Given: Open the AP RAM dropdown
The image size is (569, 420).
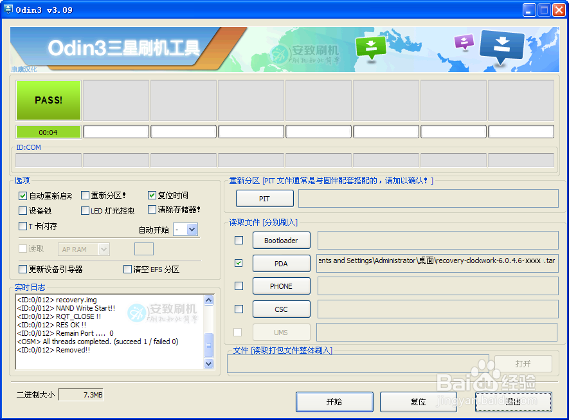Looking at the screenshot, I should point(104,250).
